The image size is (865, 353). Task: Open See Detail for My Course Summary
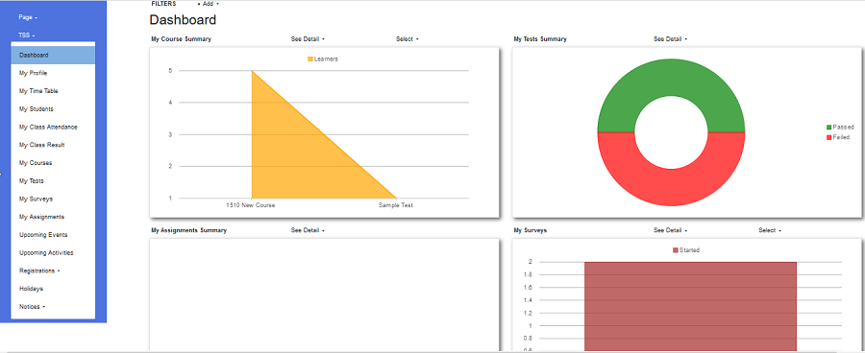(x=308, y=39)
